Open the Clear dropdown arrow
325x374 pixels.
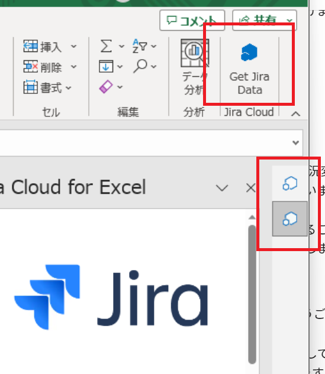pos(120,87)
